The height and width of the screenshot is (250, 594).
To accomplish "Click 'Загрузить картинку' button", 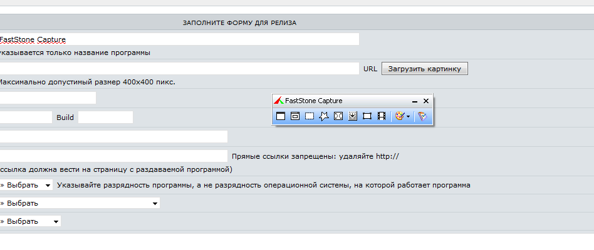I will (x=424, y=69).
